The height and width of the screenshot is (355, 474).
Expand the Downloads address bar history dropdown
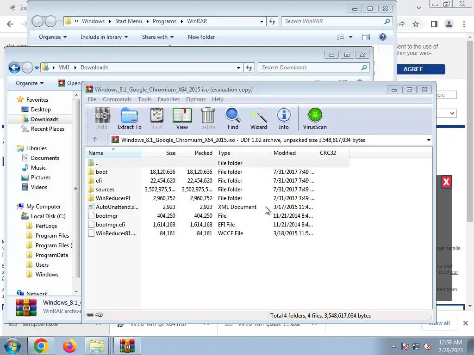coord(238,67)
